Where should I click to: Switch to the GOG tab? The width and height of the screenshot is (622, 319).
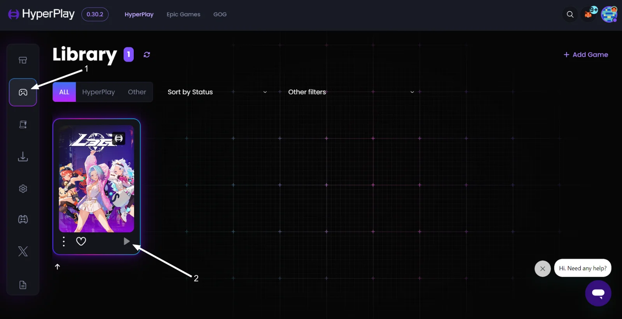pos(220,14)
